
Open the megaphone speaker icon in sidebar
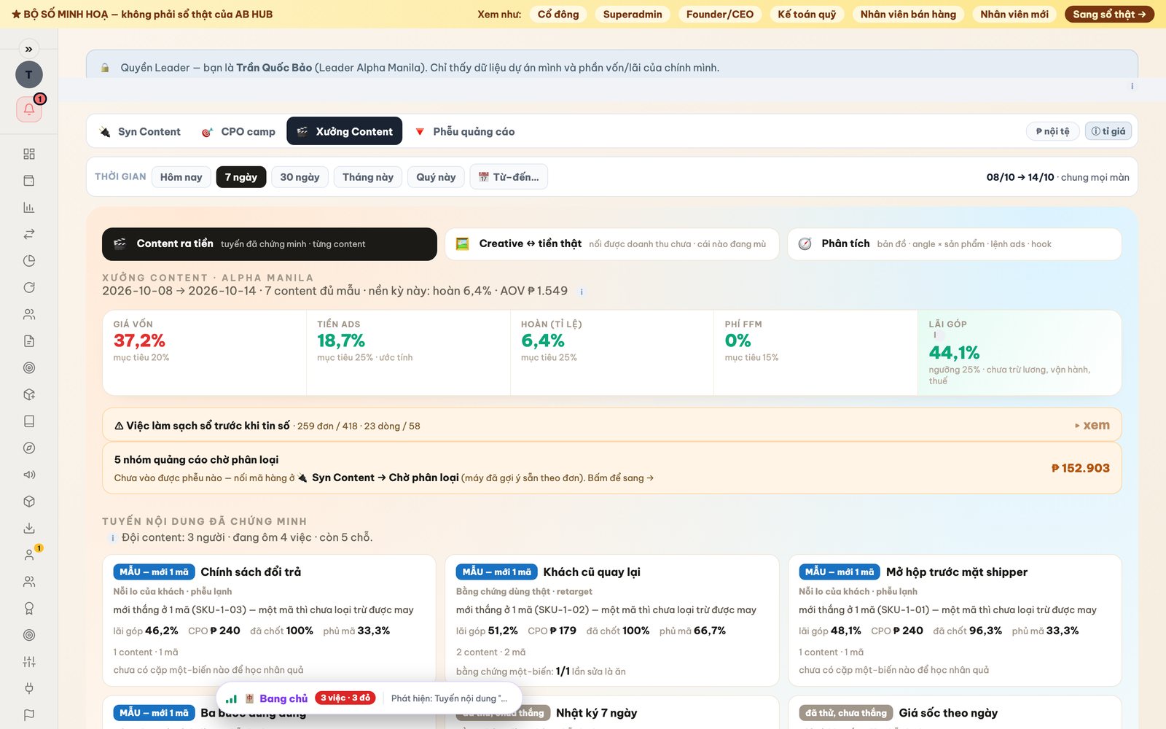29,475
